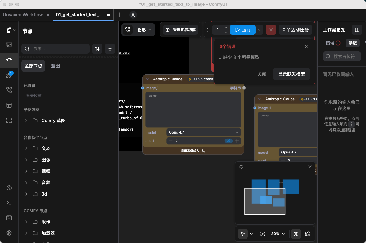
Task: Open the workflows sidebar icon
Action: [x=9, y=90]
